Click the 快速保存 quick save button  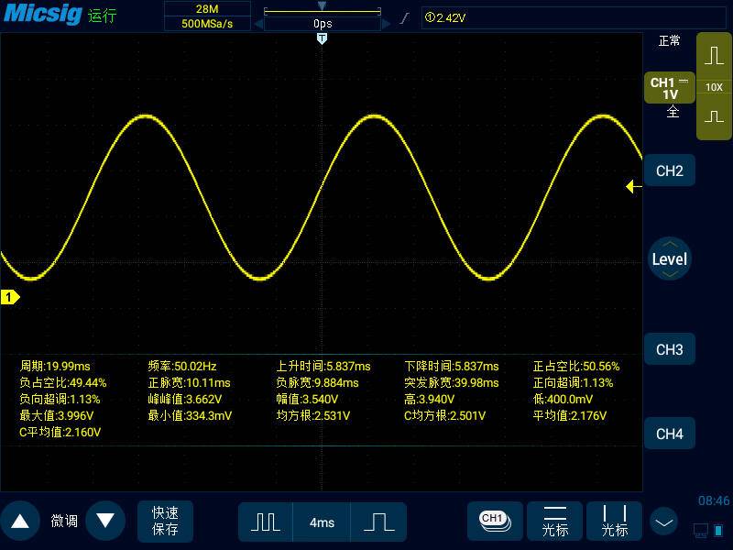tap(165, 521)
